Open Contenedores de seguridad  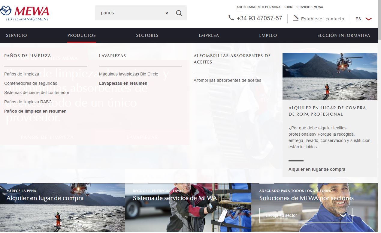pyautogui.click(x=31, y=83)
